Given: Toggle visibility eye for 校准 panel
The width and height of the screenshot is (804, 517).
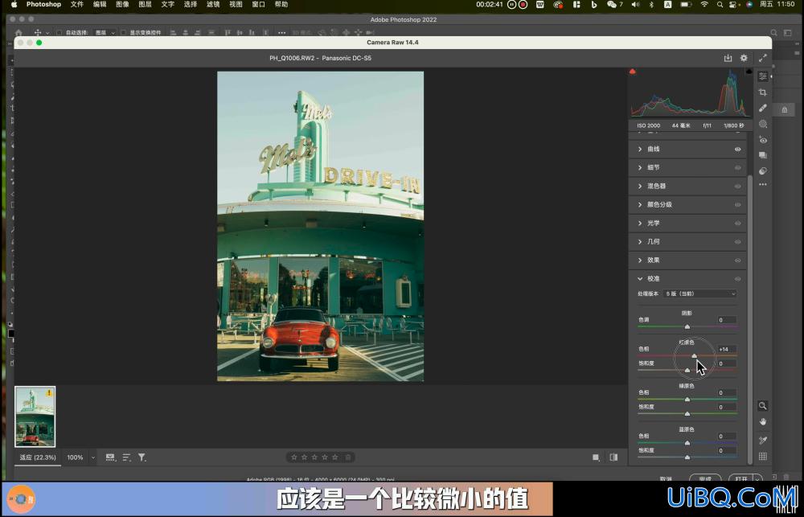Looking at the screenshot, I should (738, 279).
